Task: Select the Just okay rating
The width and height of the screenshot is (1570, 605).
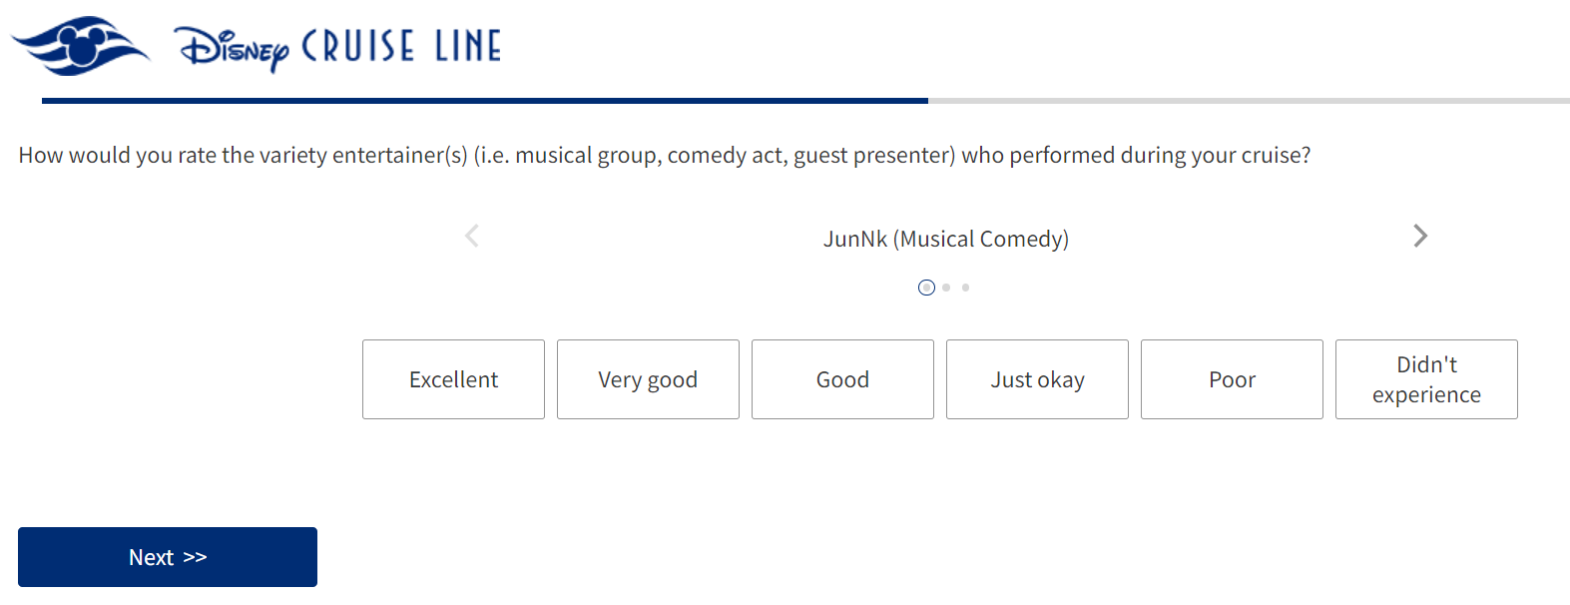Action: pyautogui.click(x=1037, y=379)
